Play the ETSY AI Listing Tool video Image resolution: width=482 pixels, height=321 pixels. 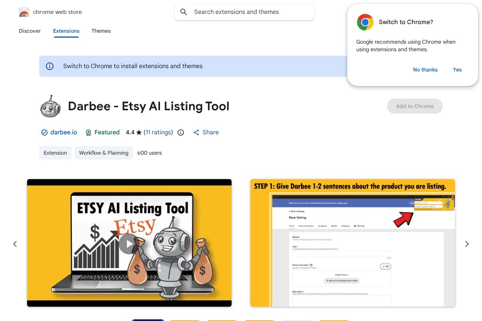(x=129, y=243)
